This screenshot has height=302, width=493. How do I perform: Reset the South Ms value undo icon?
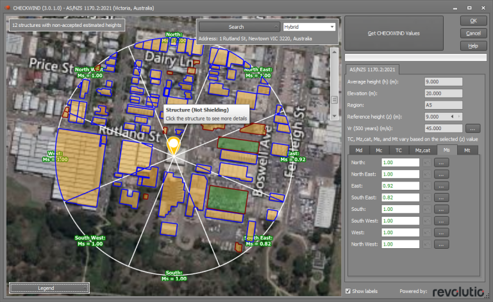tap(427, 209)
